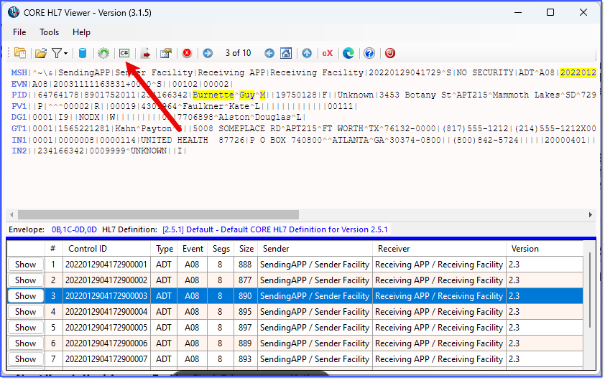605x380 pixels.
Task: Click the Segs column header
Action: coord(221,249)
